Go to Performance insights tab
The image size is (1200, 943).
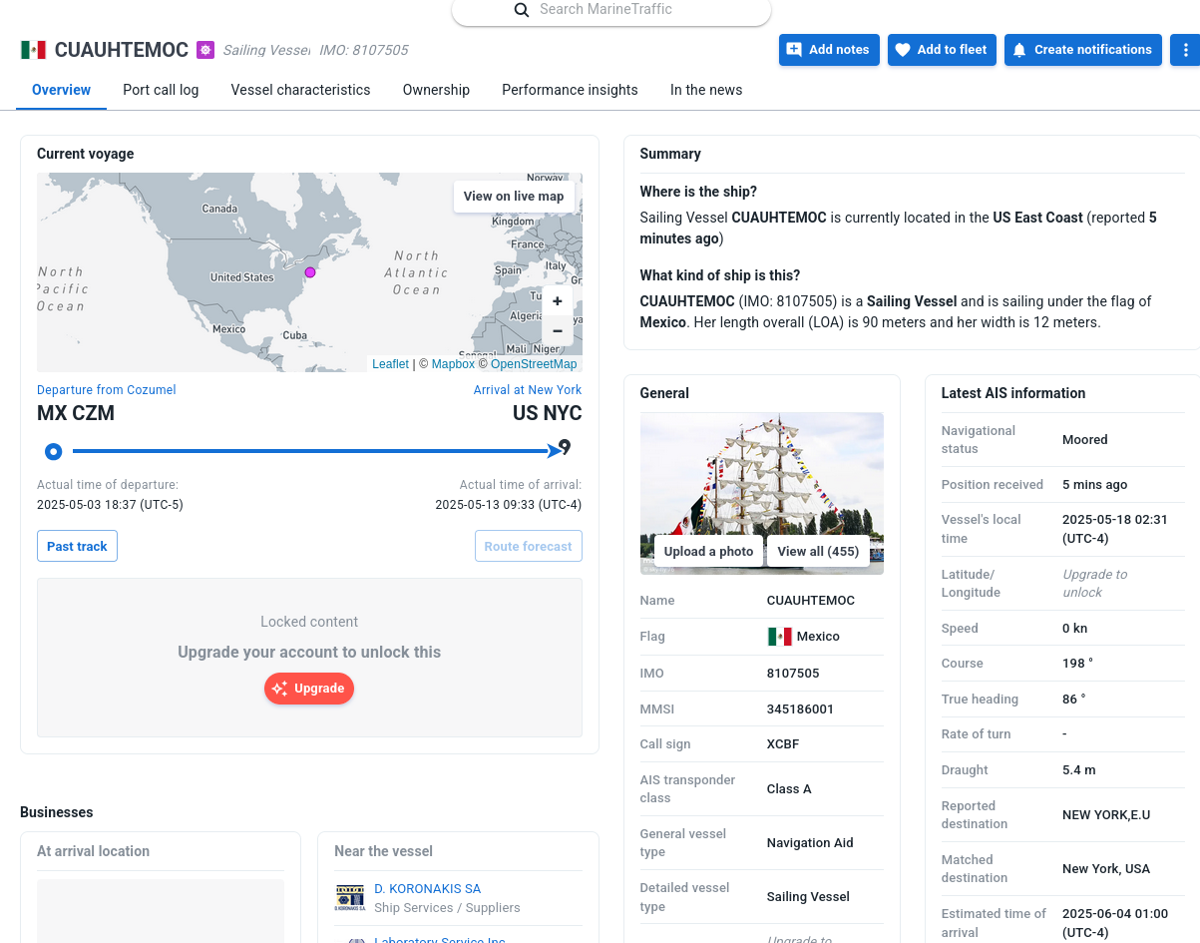[570, 90]
